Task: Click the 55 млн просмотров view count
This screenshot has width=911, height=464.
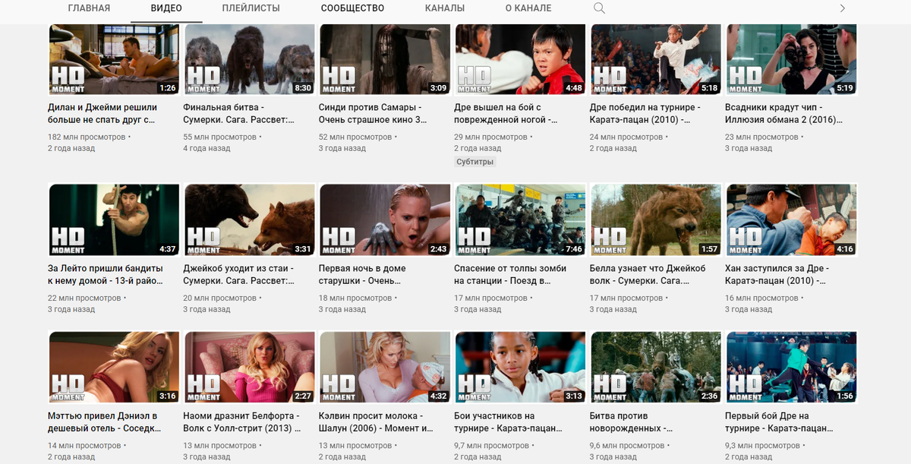Action: pos(220,137)
